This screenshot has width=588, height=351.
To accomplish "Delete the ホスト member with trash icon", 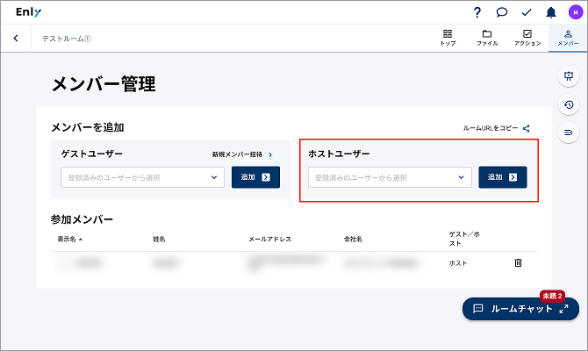I will [518, 263].
